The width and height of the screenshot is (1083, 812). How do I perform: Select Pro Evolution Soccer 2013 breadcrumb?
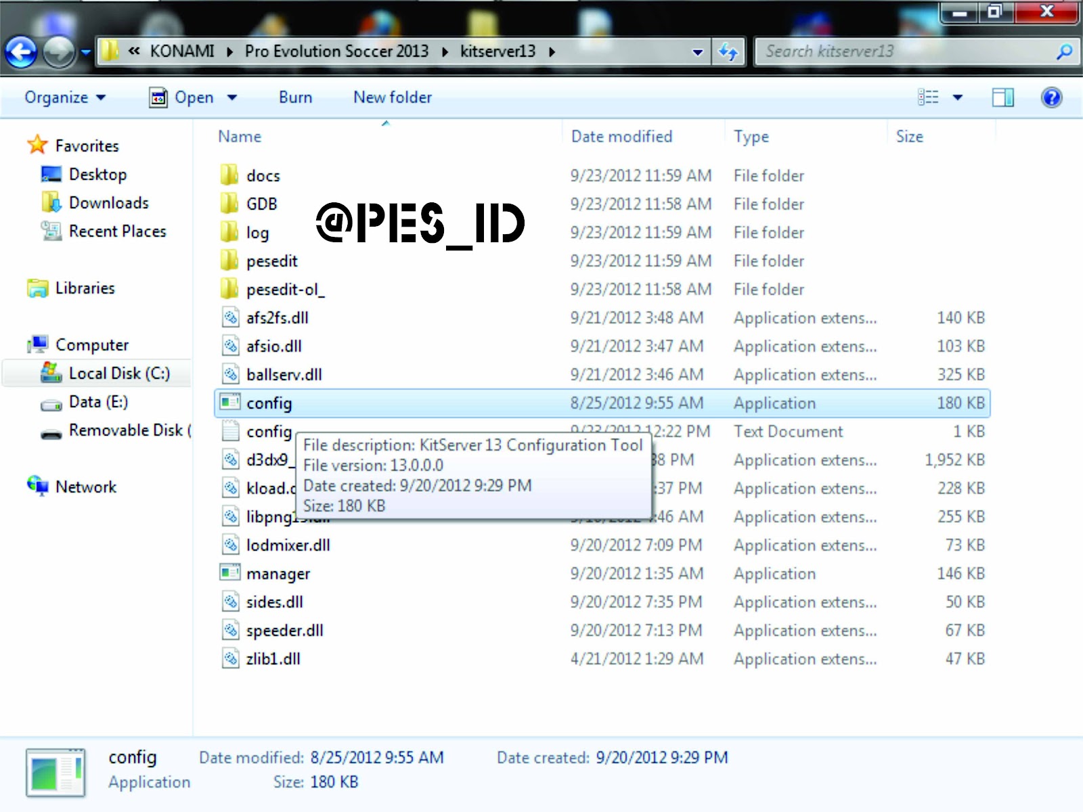[336, 51]
